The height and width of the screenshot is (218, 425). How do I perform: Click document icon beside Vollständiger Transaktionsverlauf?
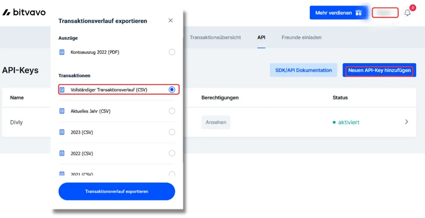tap(62, 90)
